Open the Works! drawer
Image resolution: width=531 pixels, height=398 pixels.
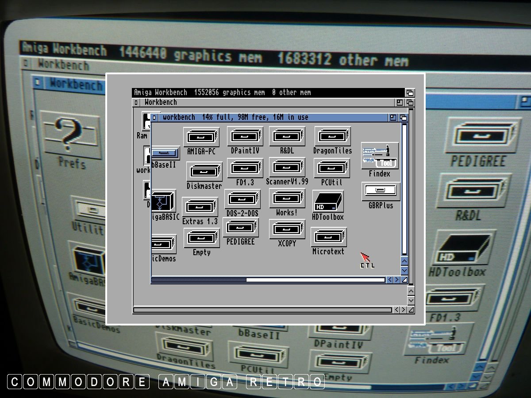point(287,199)
